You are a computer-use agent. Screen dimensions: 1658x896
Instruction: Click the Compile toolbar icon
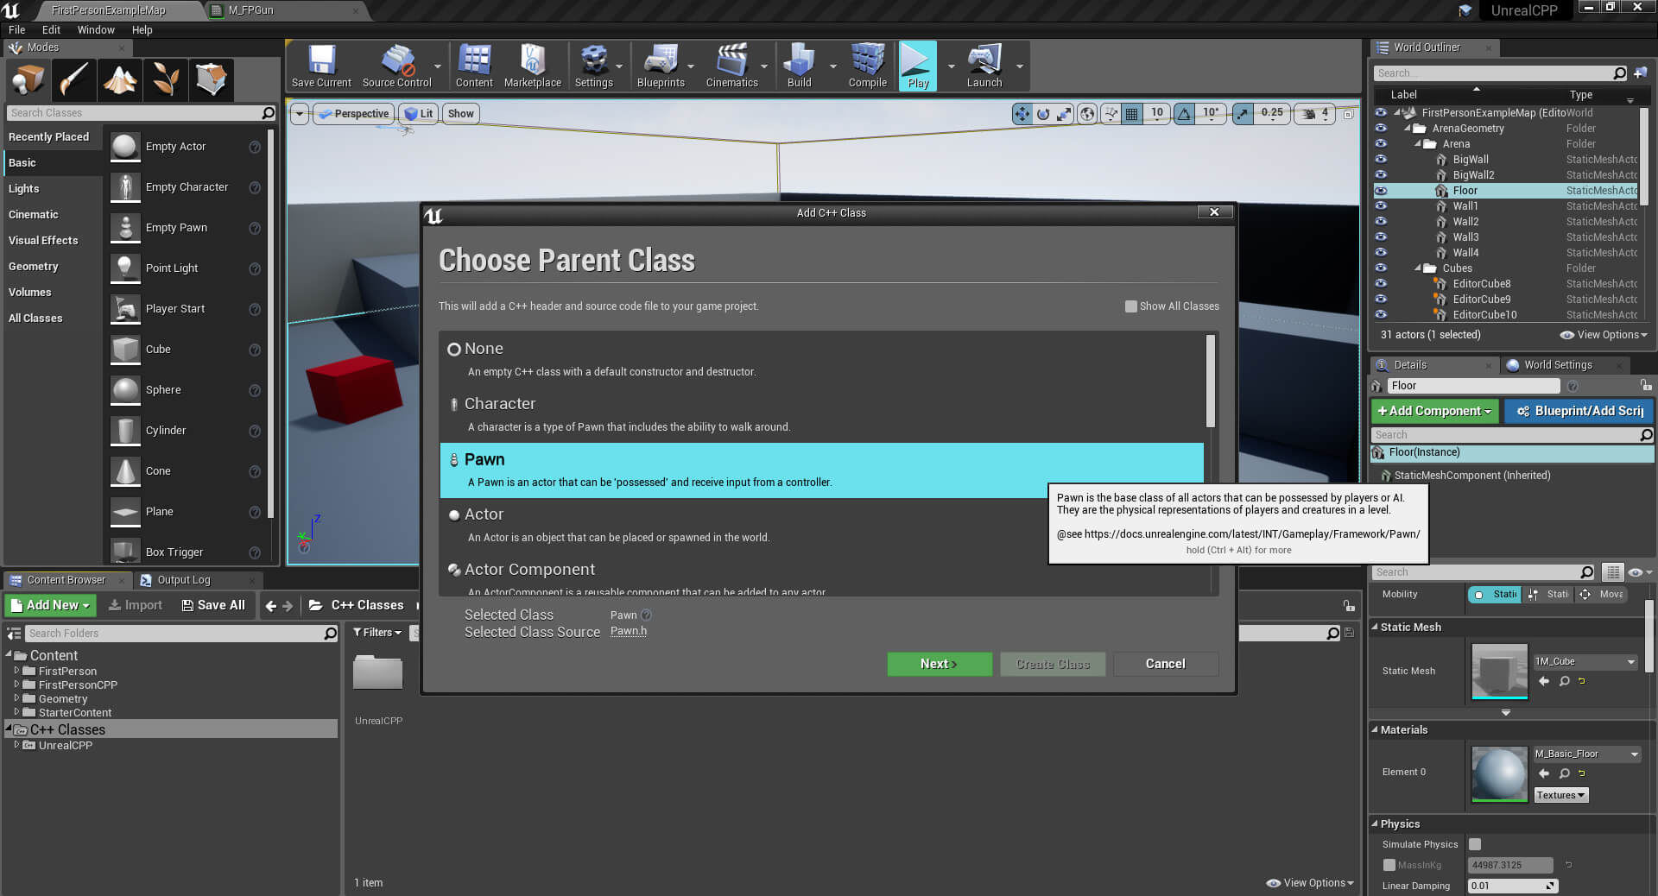point(867,66)
